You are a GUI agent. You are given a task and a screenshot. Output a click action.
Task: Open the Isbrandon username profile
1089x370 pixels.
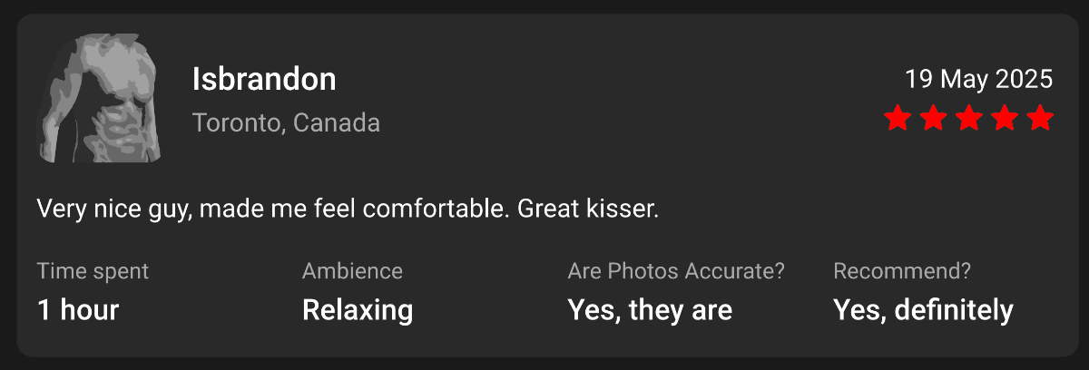(x=264, y=80)
